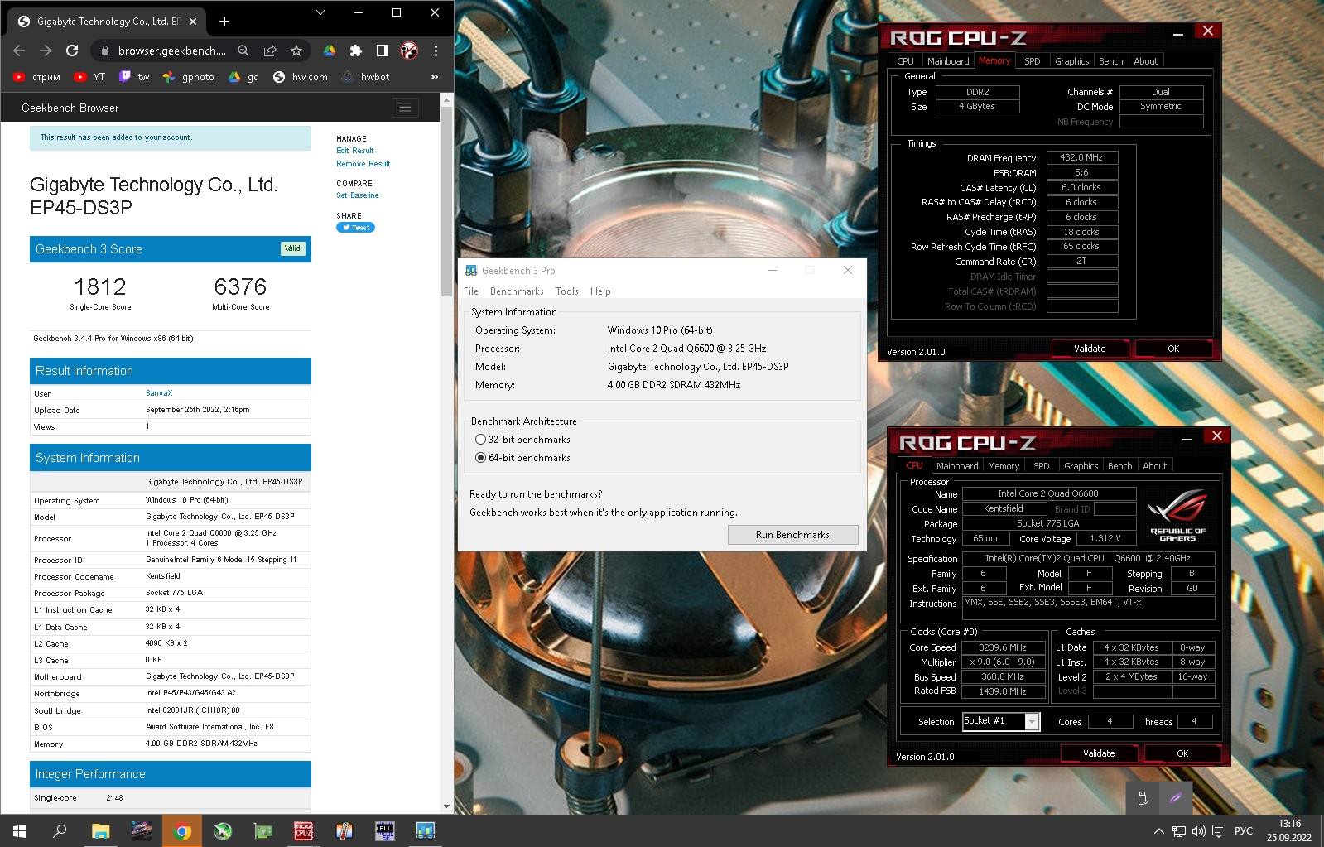Click Validate in lower CPU-Z window
Screen dimensions: 1324x847
click(x=1099, y=753)
